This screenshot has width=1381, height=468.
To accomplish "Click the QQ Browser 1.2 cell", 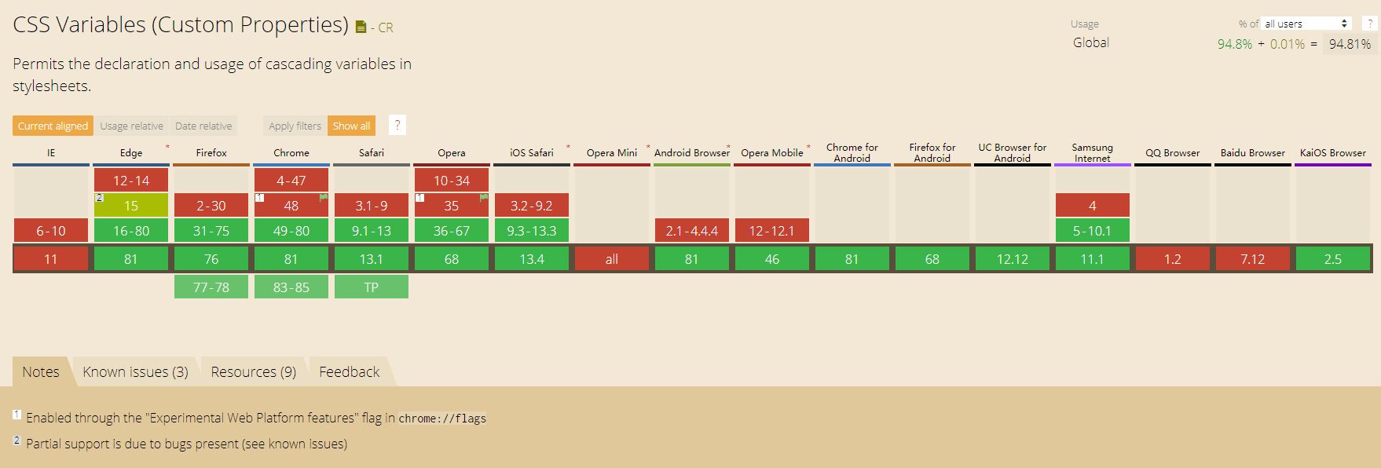I will pyautogui.click(x=1173, y=259).
